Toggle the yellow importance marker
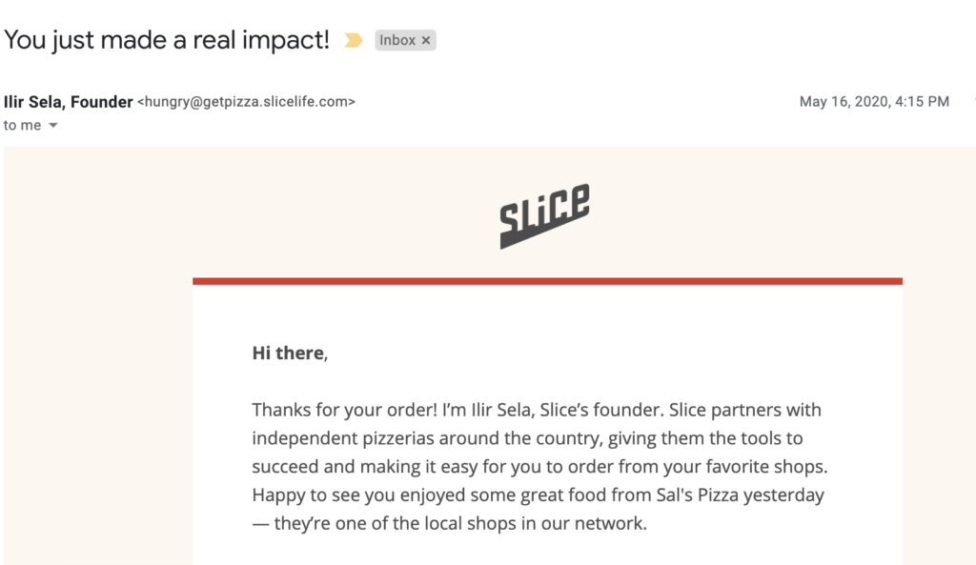 [354, 40]
